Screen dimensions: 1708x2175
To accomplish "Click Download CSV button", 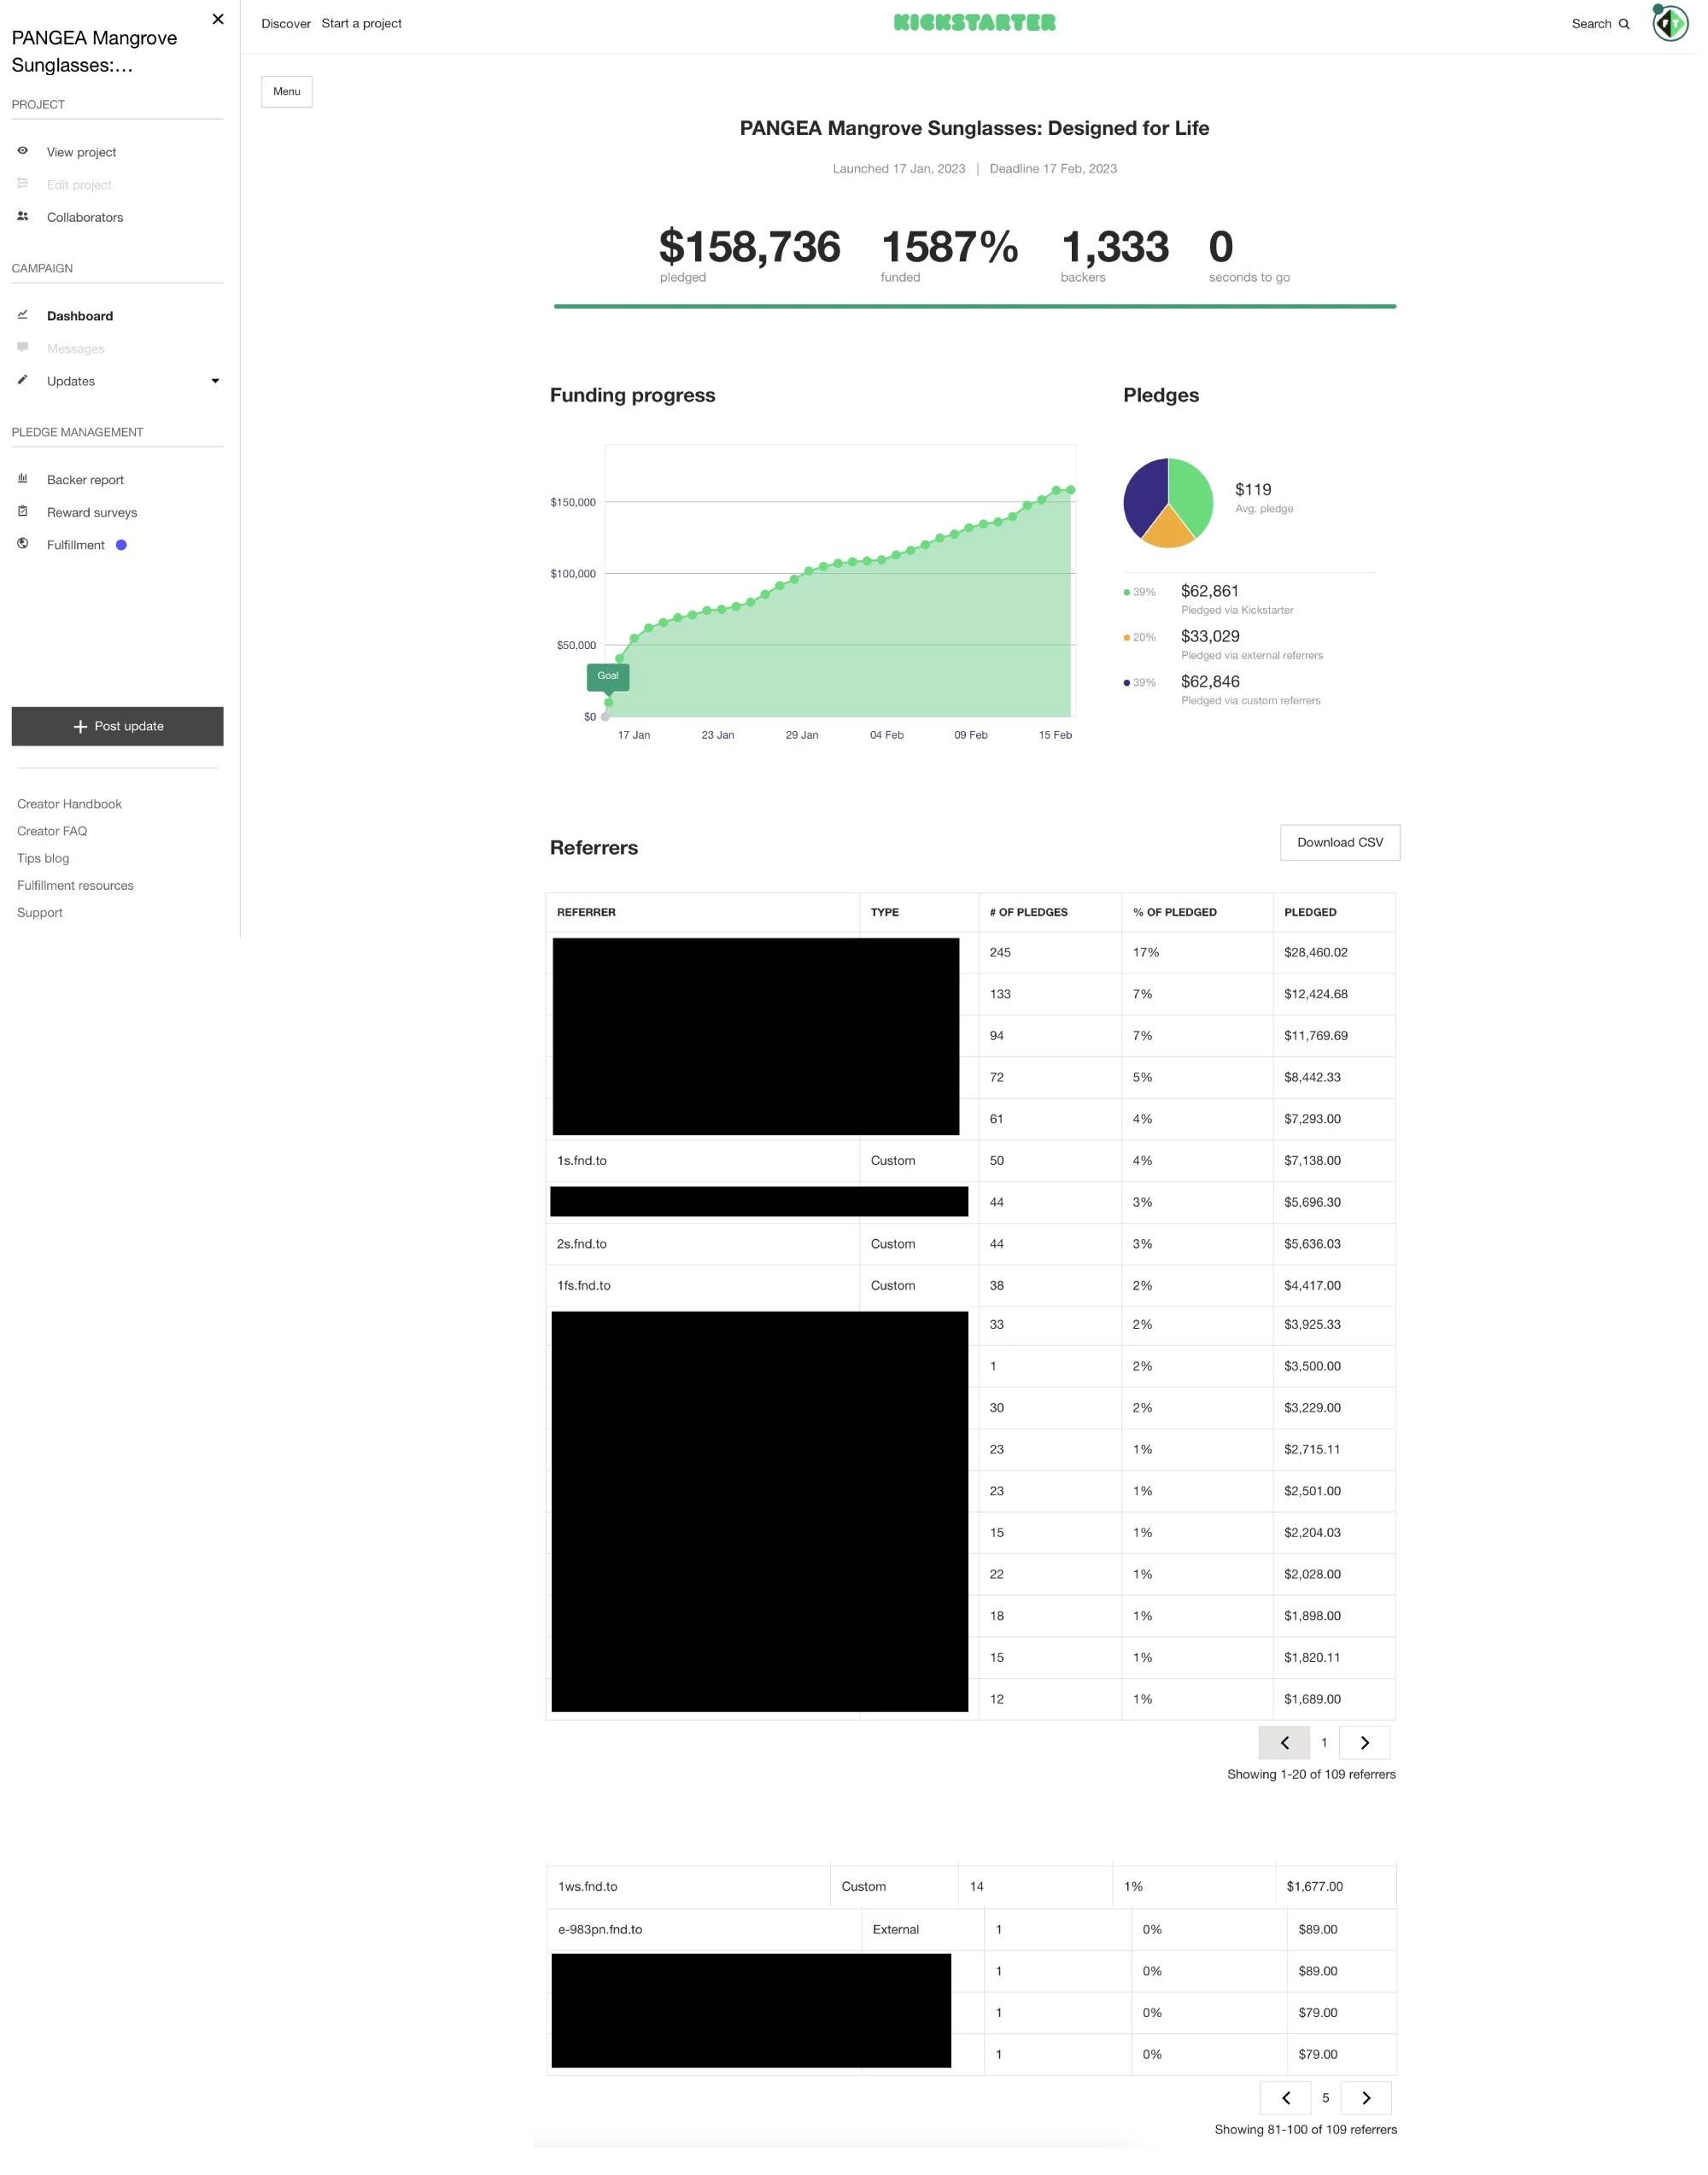I will [1340, 842].
